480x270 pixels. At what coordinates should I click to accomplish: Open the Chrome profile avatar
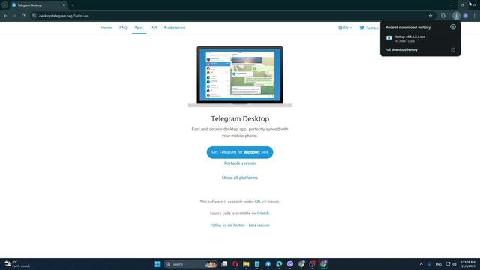465,16
